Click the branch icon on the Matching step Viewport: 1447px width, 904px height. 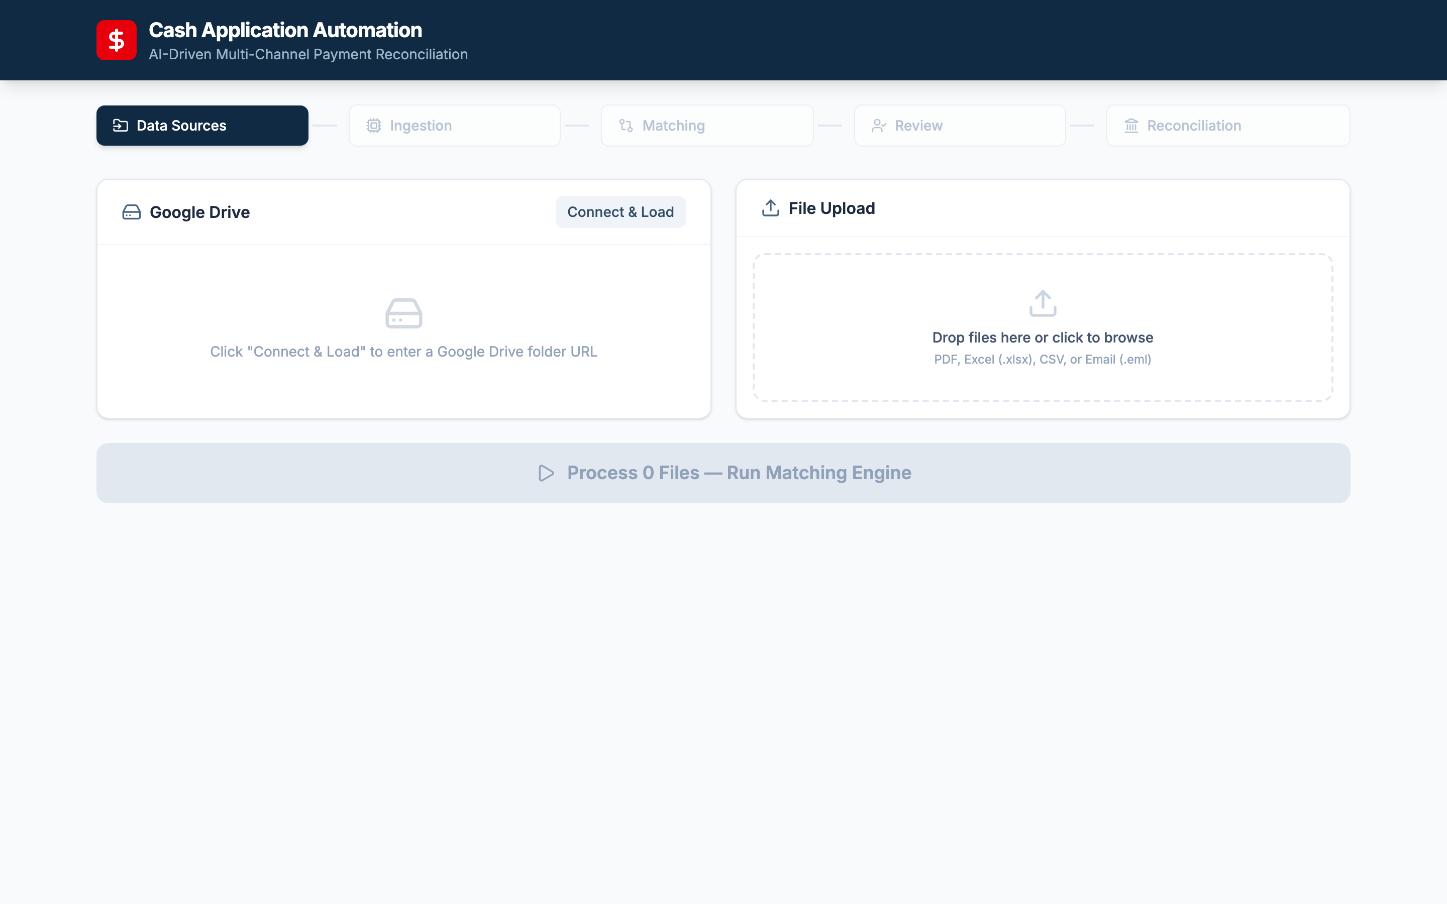[626, 125]
